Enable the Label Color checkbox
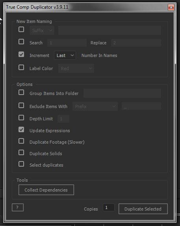Screen dimensions: 180x226 21,67
